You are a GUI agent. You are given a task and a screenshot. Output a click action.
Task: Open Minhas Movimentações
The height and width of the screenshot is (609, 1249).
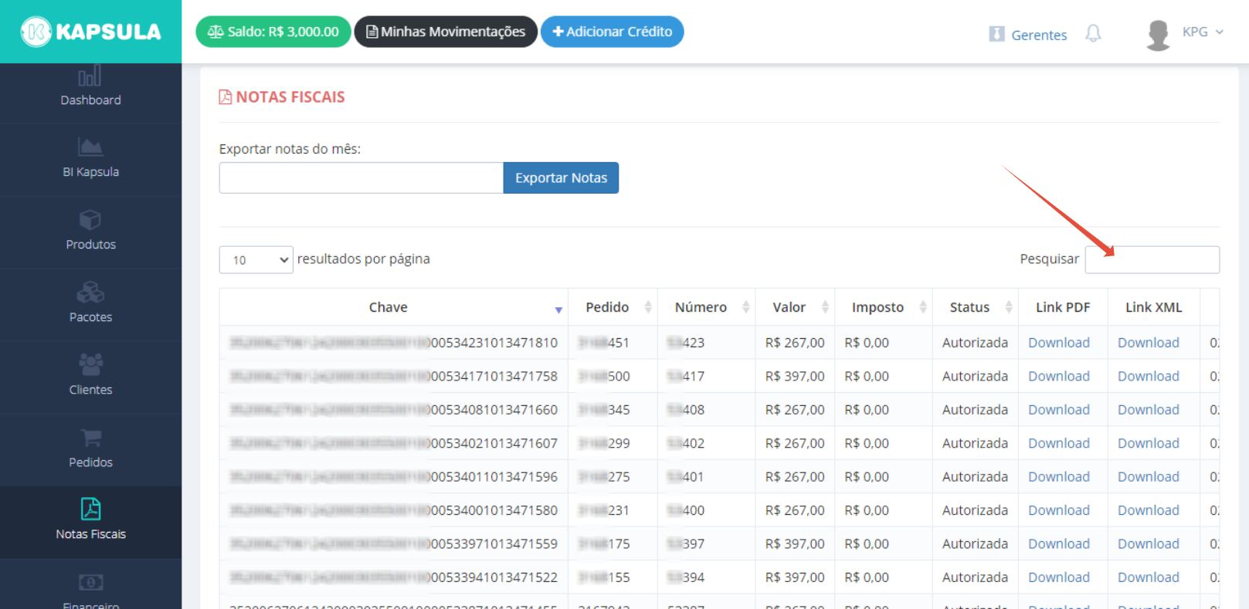(x=446, y=32)
